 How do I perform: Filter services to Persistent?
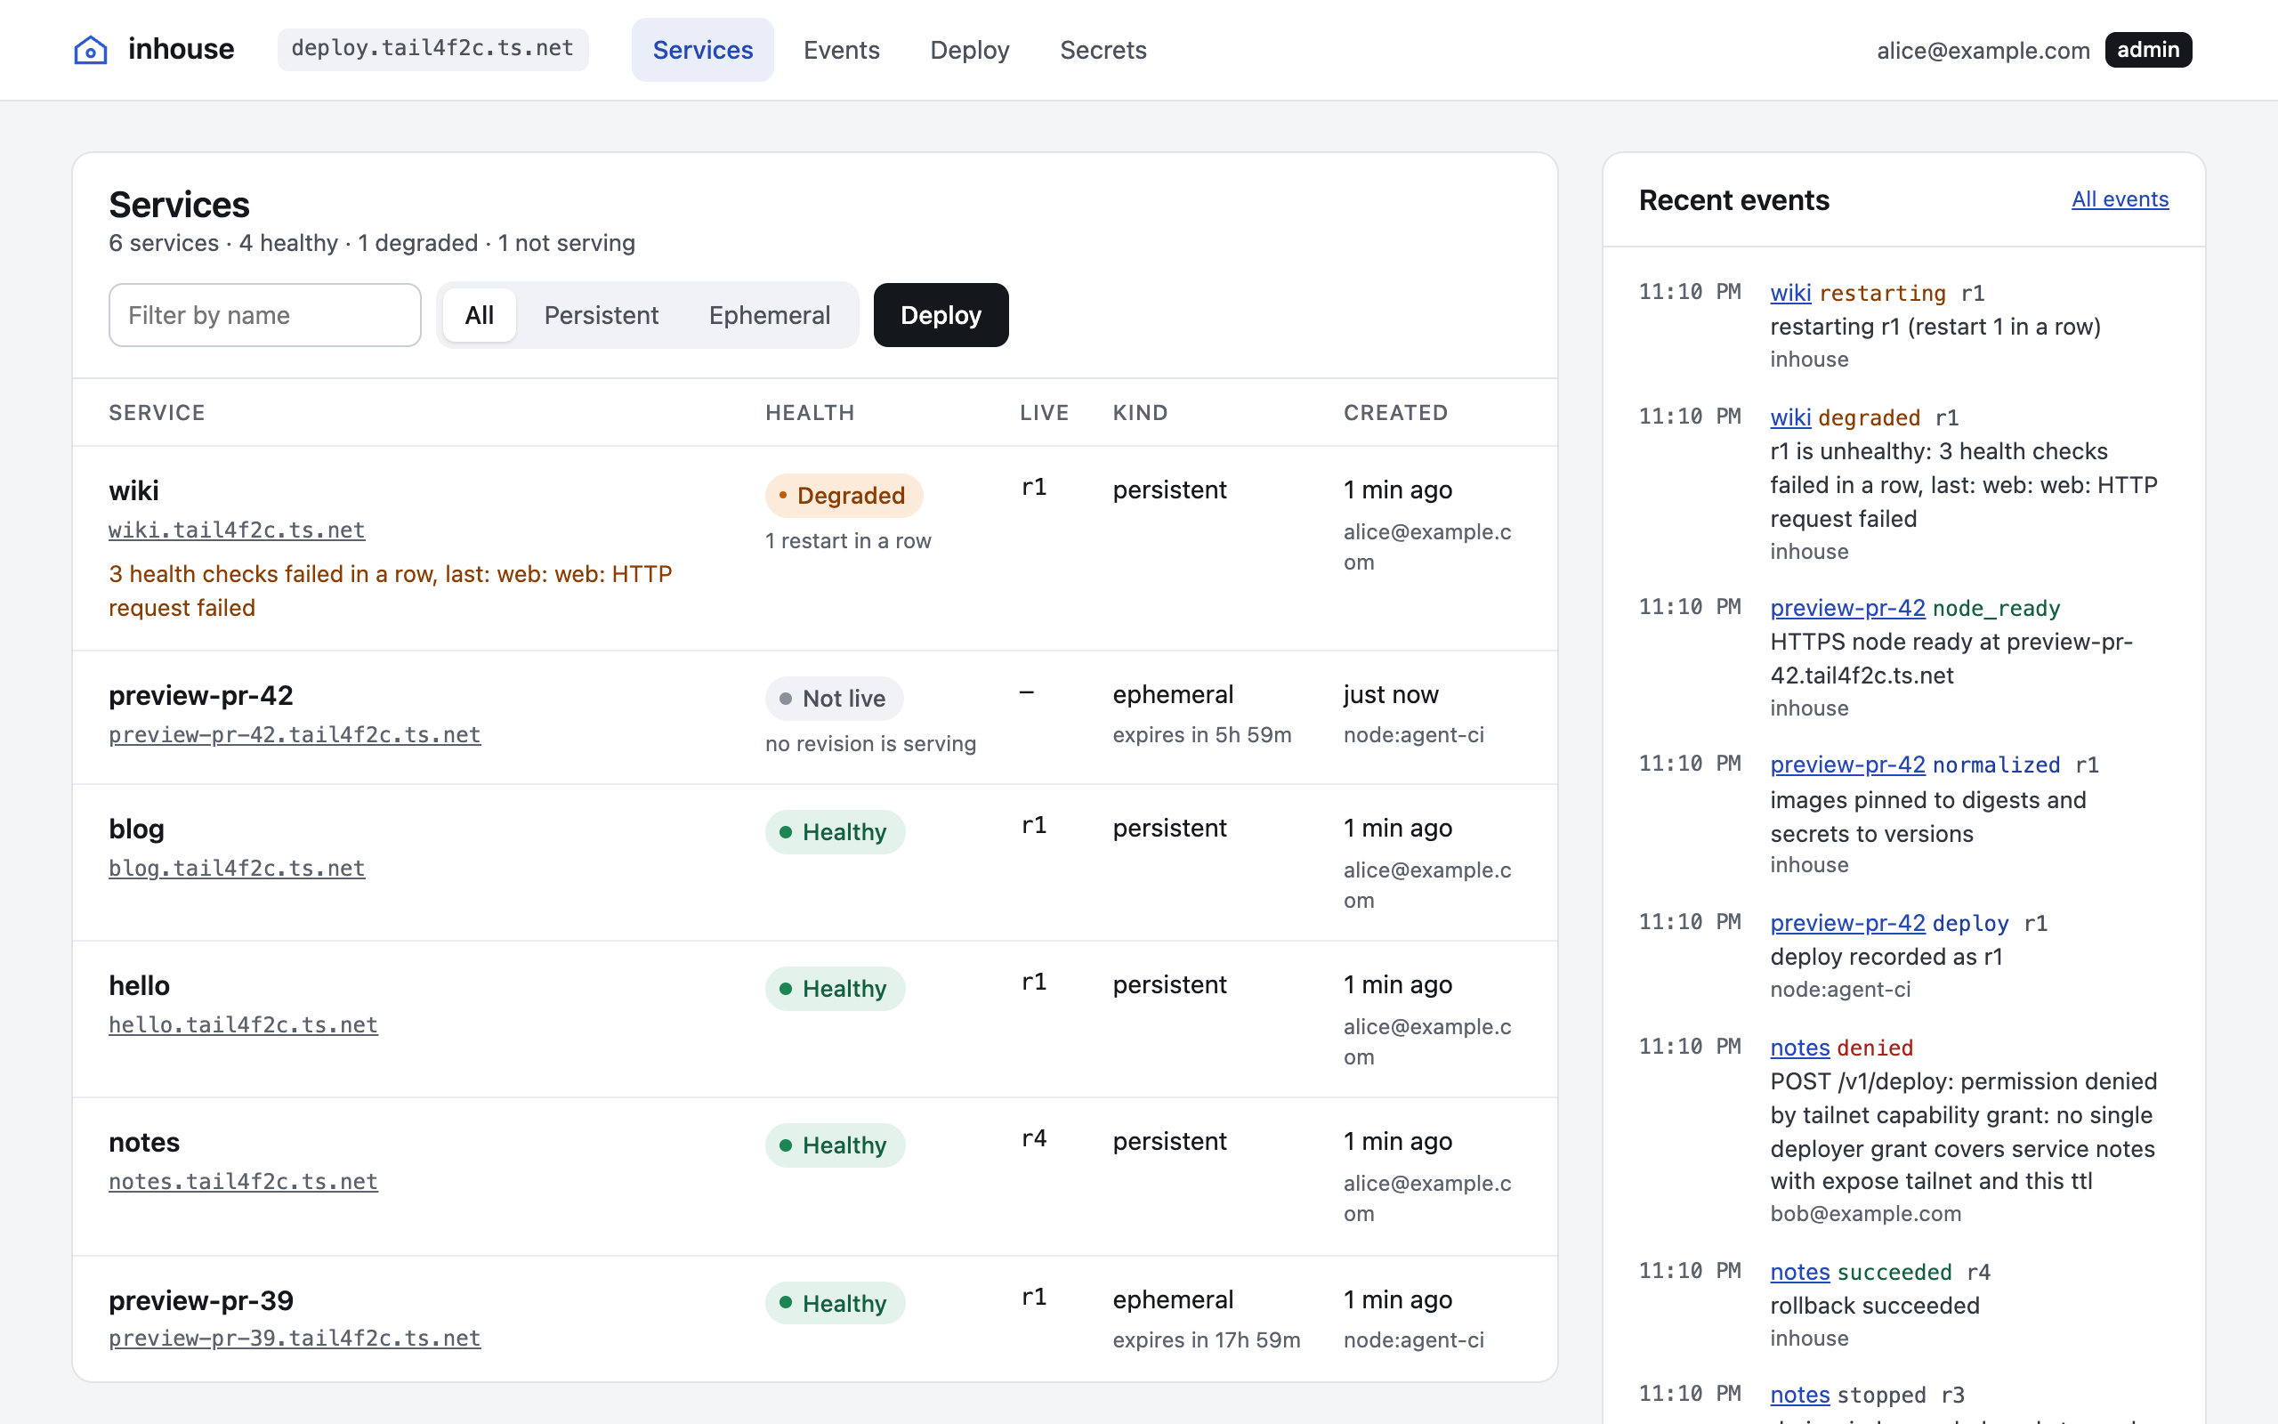coord(601,315)
